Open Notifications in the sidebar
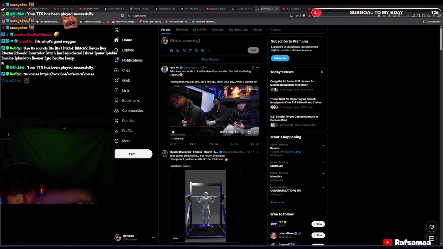Image resolution: width=443 pixels, height=249 pixels. [x=128, y=60]
